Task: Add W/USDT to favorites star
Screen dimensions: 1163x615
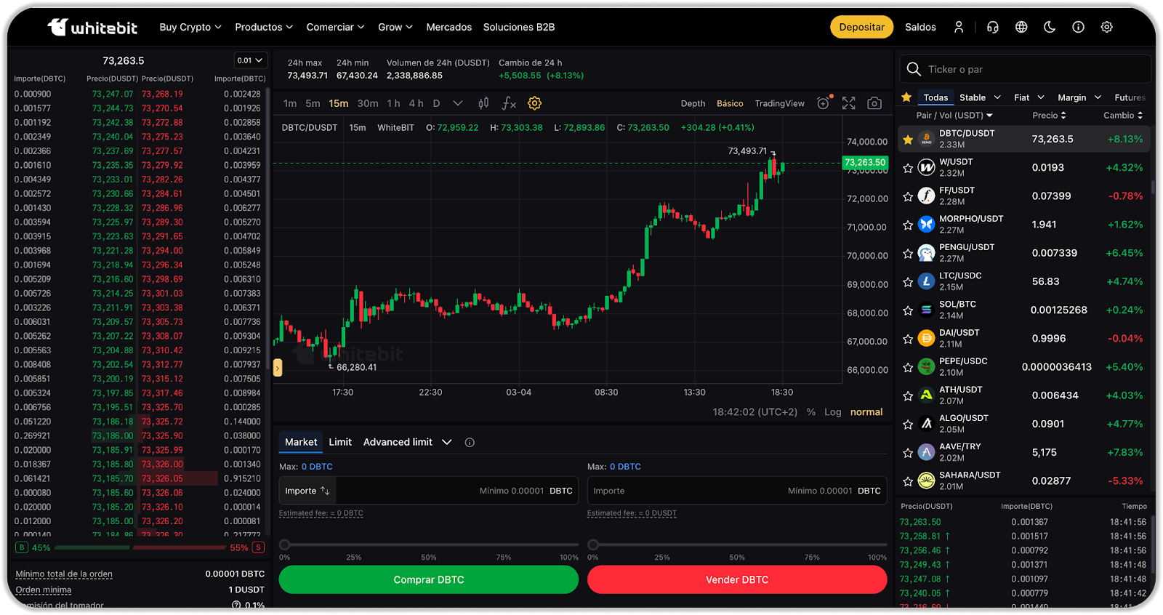Action: (x=907, y=168)
